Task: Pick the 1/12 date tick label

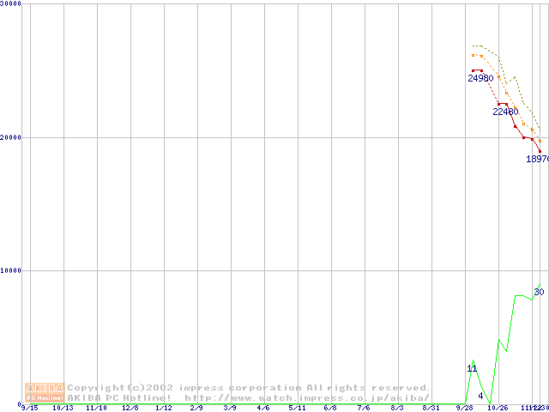Action: tap(163, 408)
